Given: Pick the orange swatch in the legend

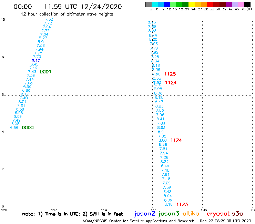Looking at the screenshot, I should (204, 4).
